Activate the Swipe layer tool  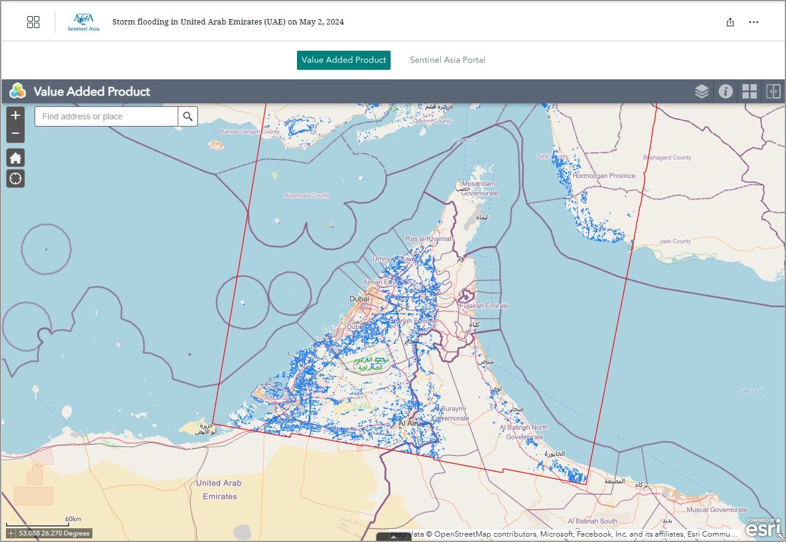(x=773, y=91)
